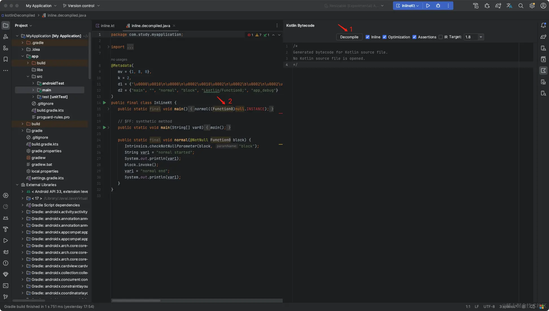549x311 pixels.
Task: Close the inline.decompiled.java tab
Action: [174, 26]
